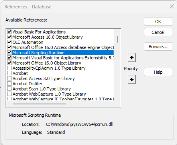
Task: Uncheck Microsoft Access 16.0 Object Library
Action: (x=9, y=37)
